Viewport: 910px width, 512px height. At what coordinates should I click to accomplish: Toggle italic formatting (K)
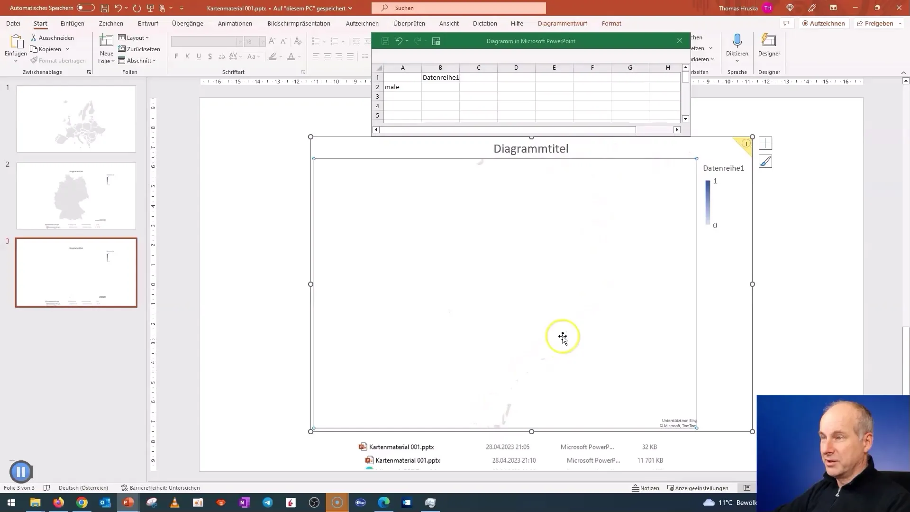[188, 56]
